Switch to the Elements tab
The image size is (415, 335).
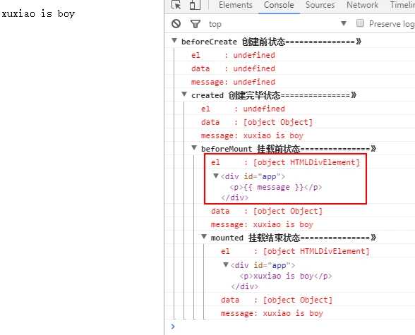(x=236, y=5)
